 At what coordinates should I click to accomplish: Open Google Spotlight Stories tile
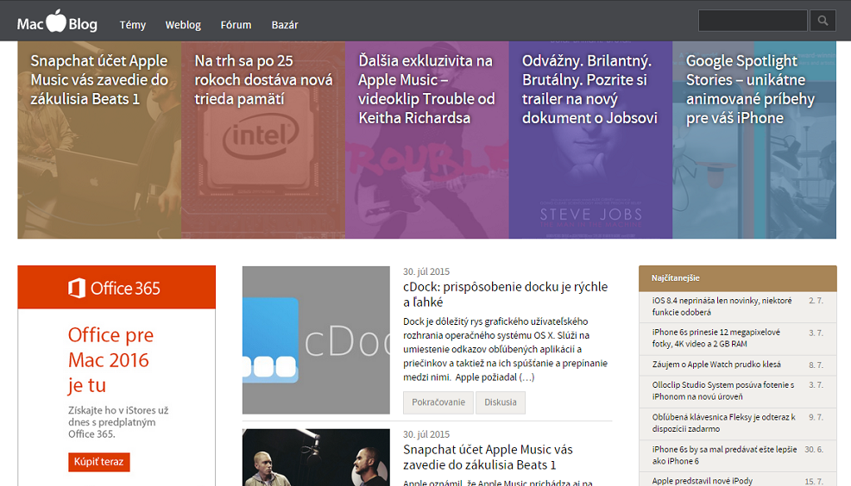click(753, 140)
